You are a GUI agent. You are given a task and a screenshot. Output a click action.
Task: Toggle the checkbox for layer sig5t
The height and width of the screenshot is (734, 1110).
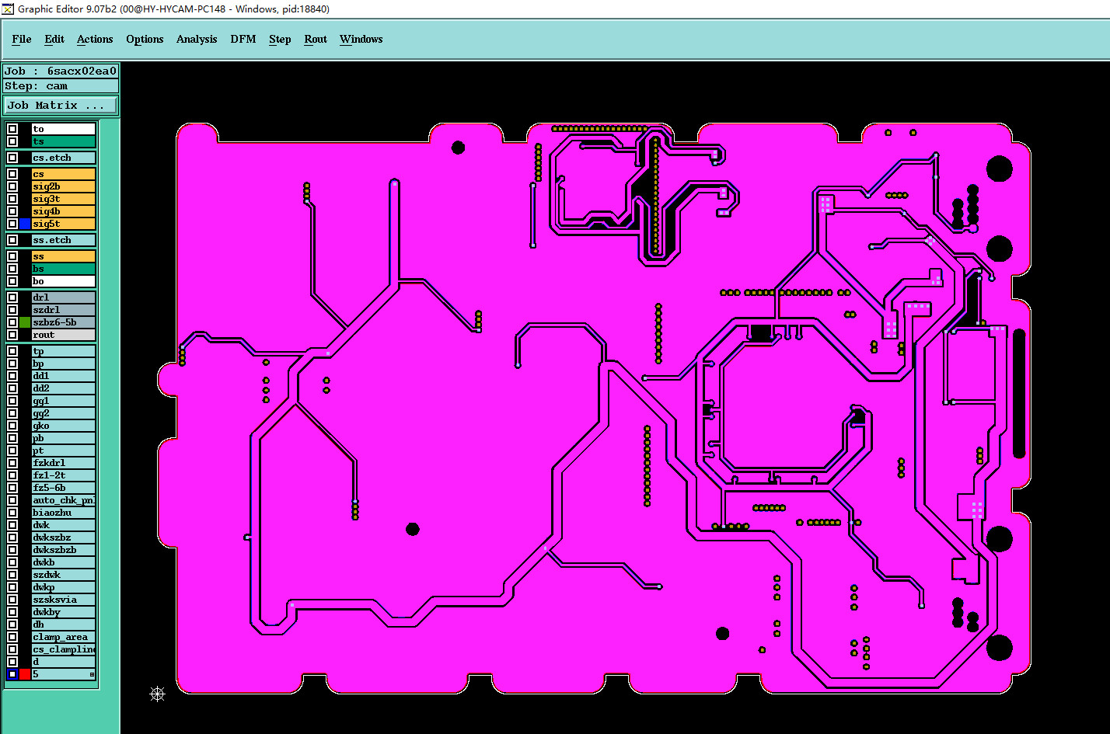coord(12,224)
